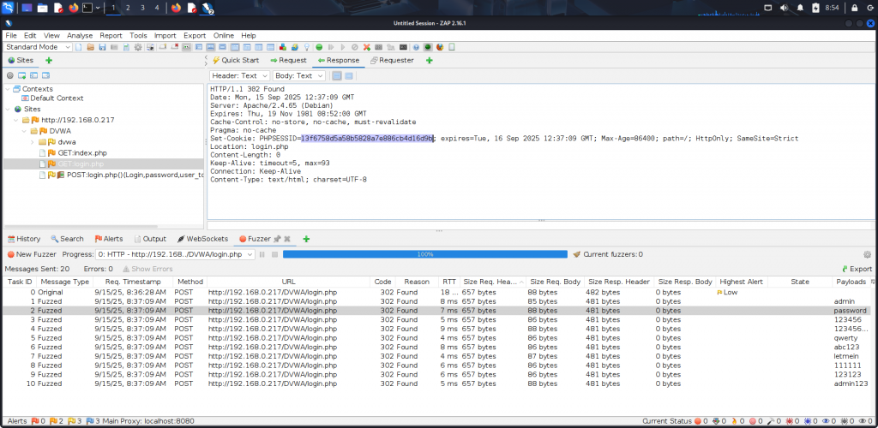
Task: Select the Original request row
Action: coord(438,292)
